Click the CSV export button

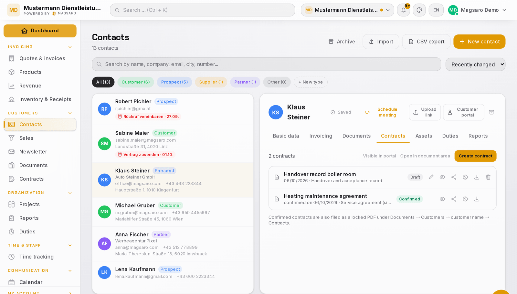[x=426, y=42]
